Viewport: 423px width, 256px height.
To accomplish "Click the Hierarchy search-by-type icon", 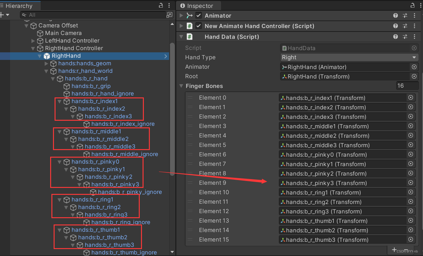I will point(170,15).
